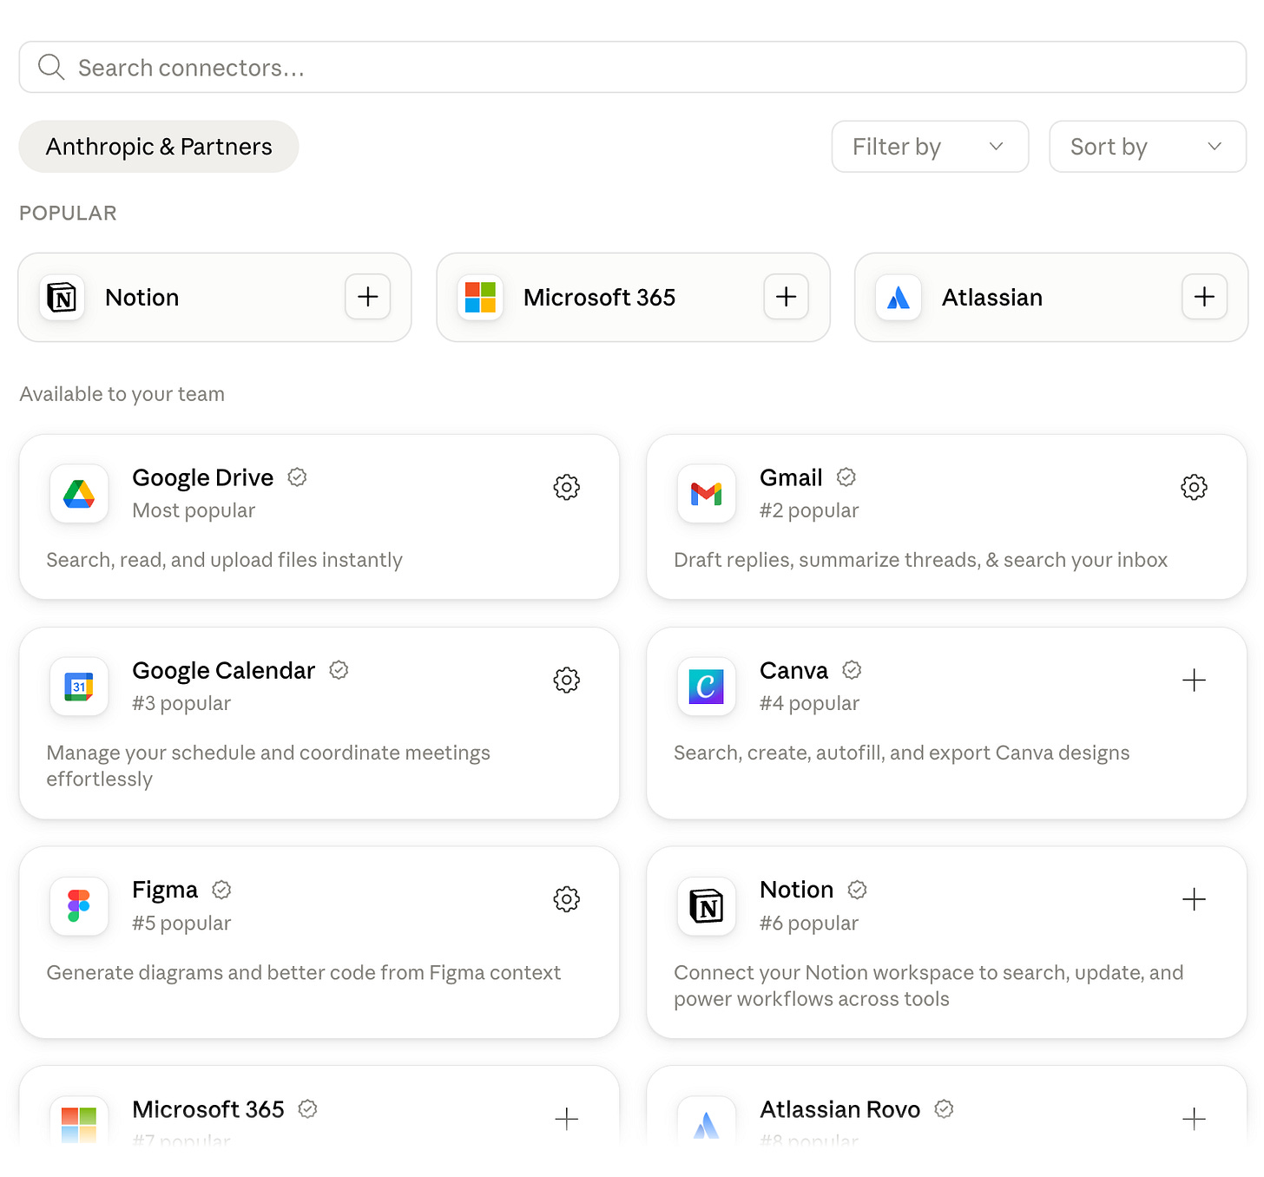Click the 'Connect your Notion workspace' description

point(929,985)
